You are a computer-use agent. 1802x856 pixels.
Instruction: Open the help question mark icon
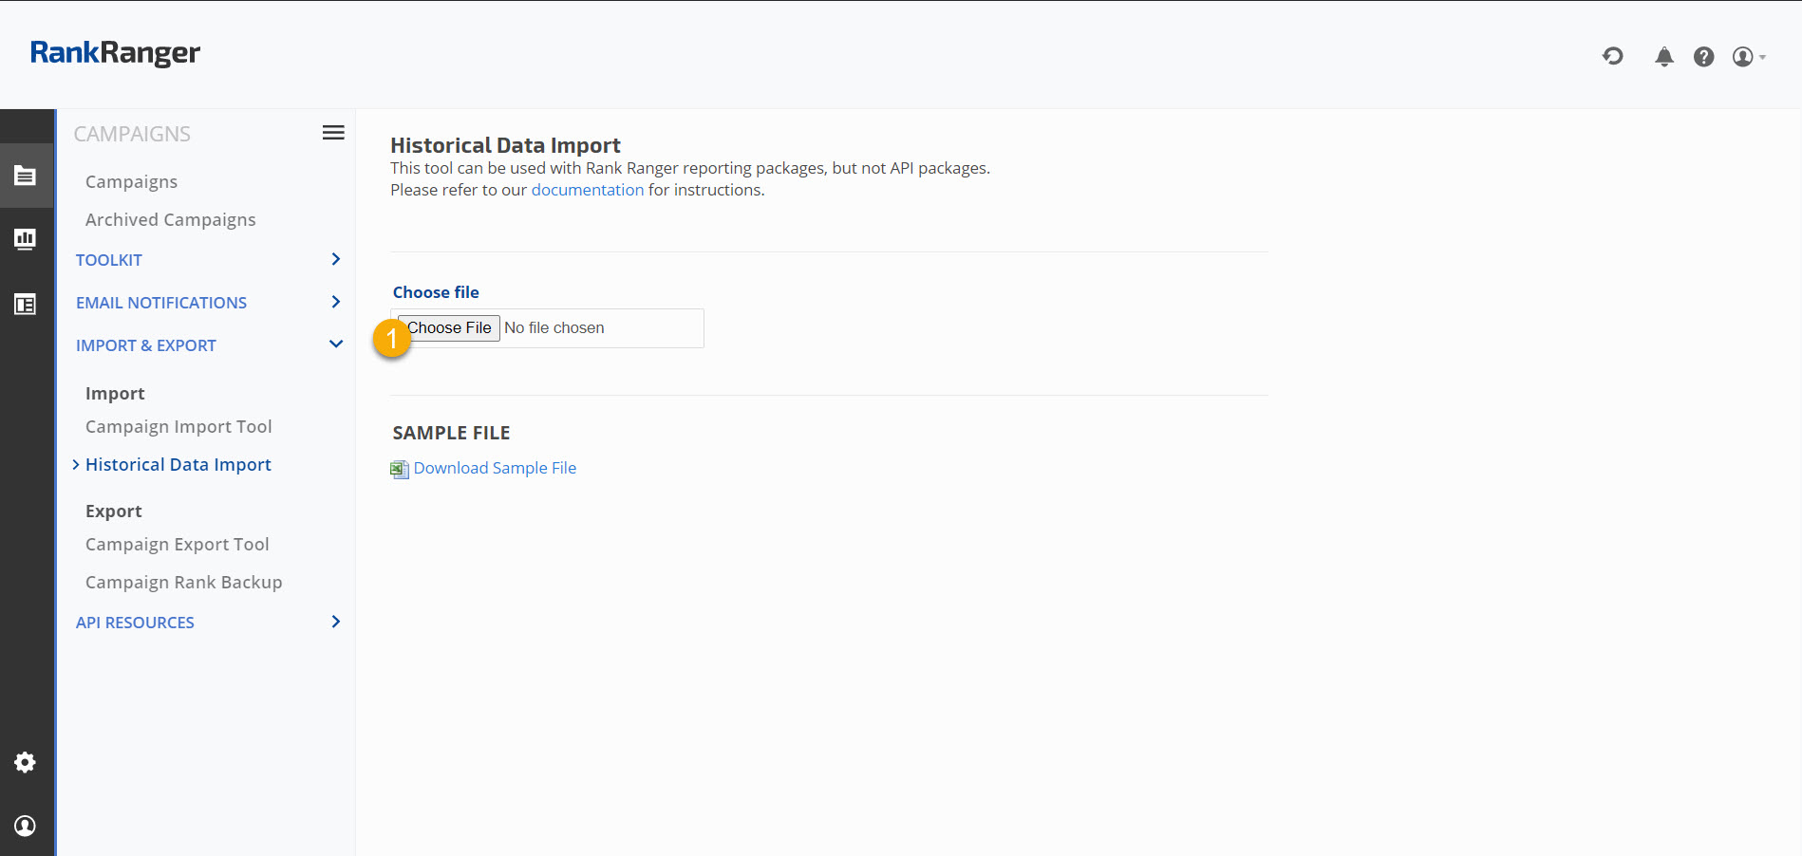tap(1703, 57)
